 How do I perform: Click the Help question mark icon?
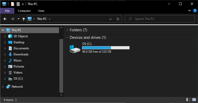point(195,11)
